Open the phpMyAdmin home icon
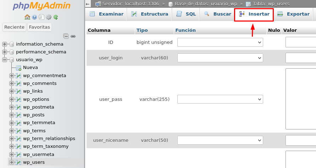Screen dimensions: 316x168 [27, 17]
